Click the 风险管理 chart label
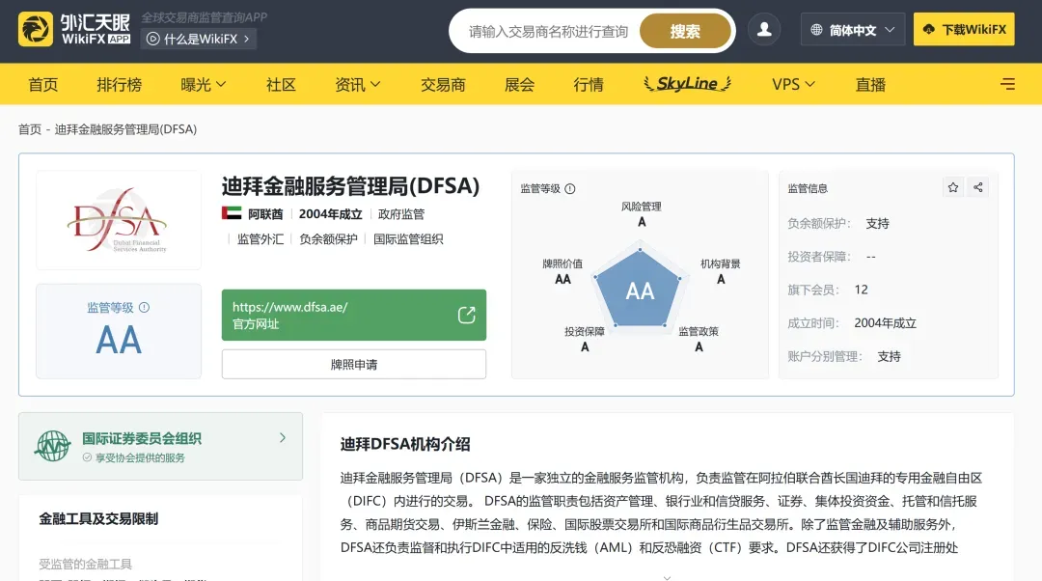This screenshot has width=1042, height=581. 642,207
